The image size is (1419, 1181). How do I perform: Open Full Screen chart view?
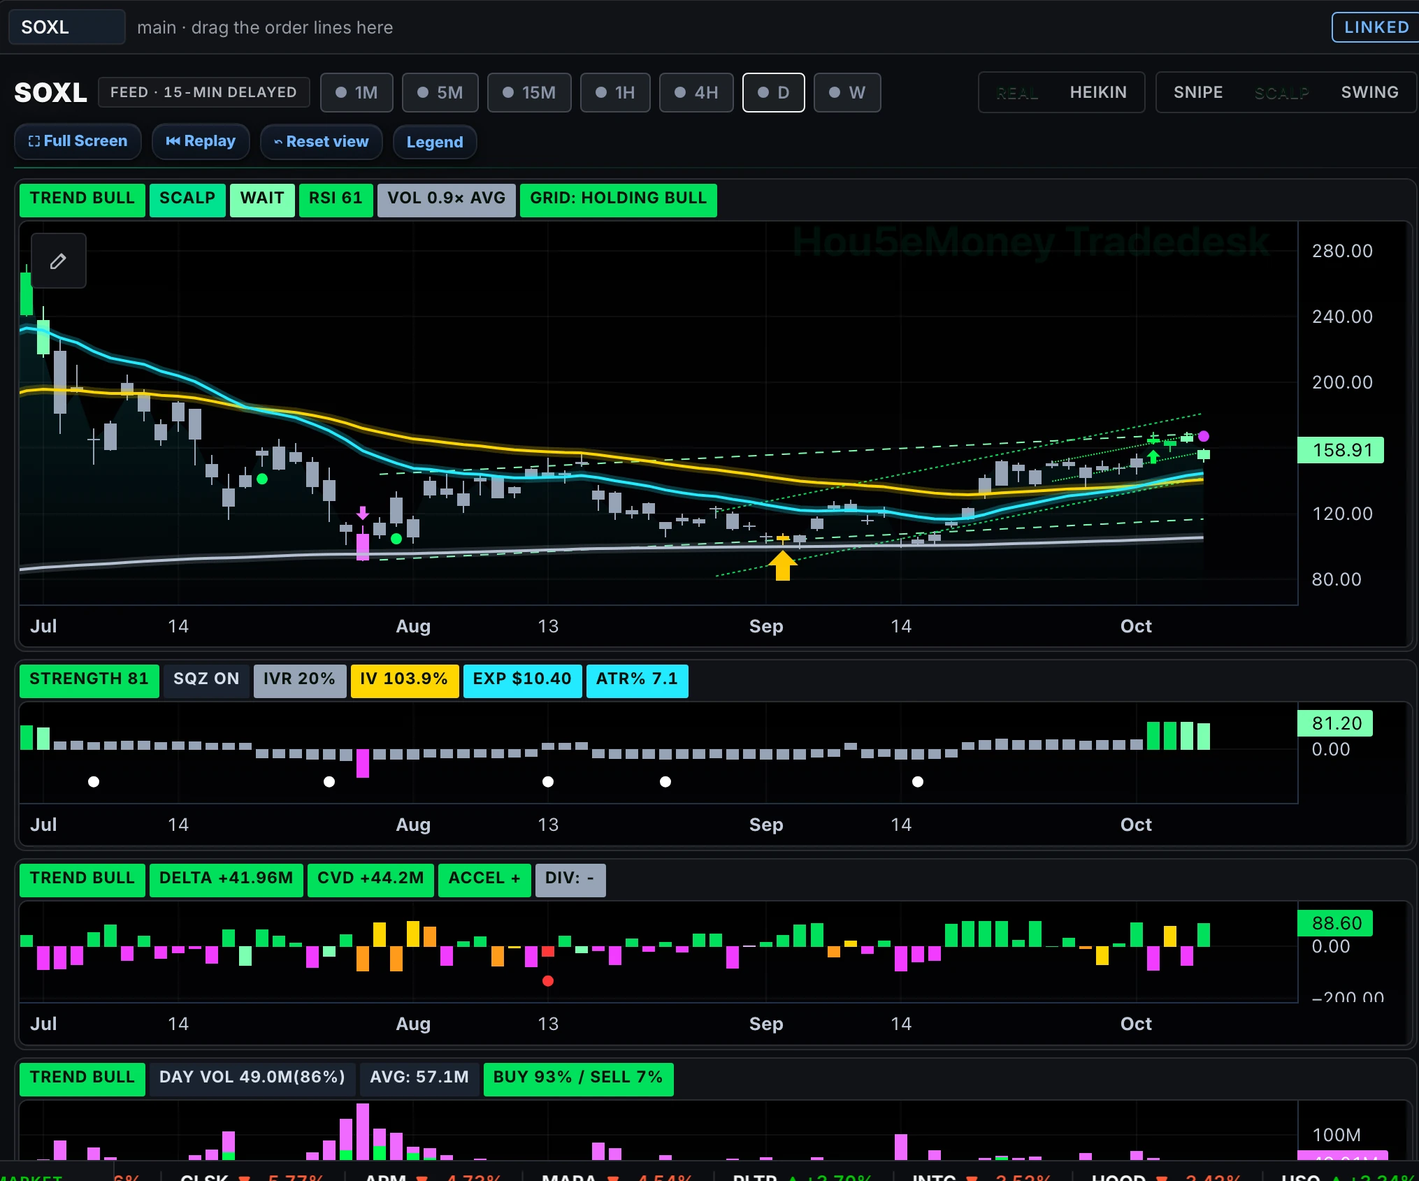click(x=78, y=141)
